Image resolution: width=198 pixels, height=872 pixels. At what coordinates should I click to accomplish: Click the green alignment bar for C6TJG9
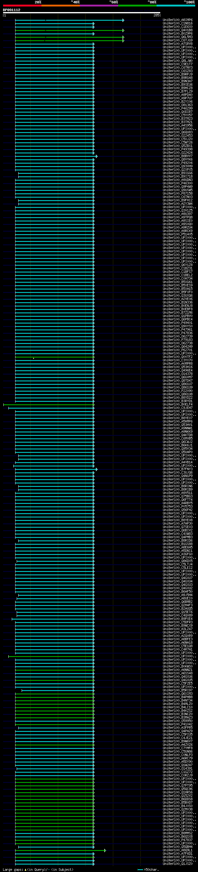tap(70, 41)
